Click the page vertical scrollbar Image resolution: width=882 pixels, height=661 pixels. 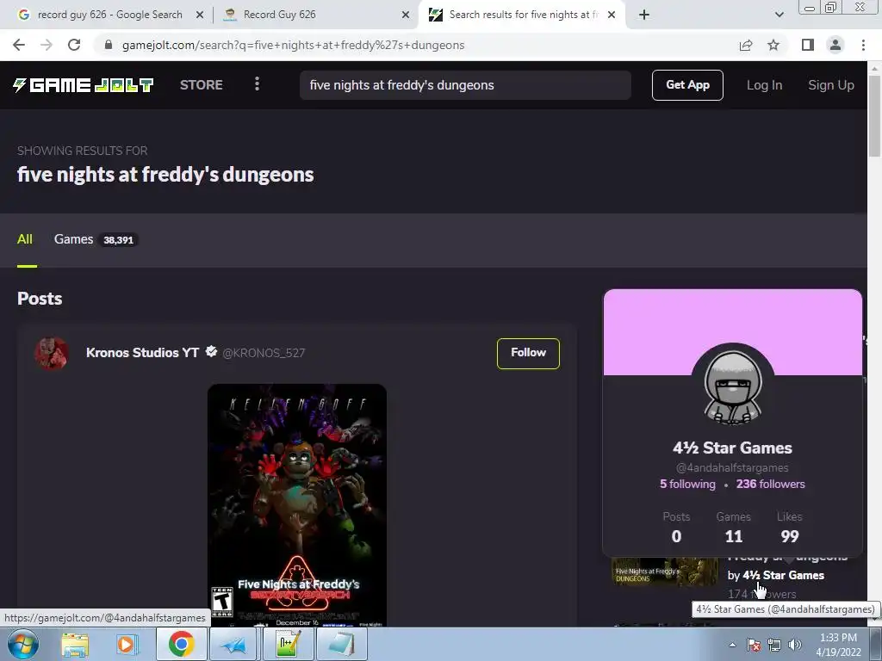(x=874, y=115)
